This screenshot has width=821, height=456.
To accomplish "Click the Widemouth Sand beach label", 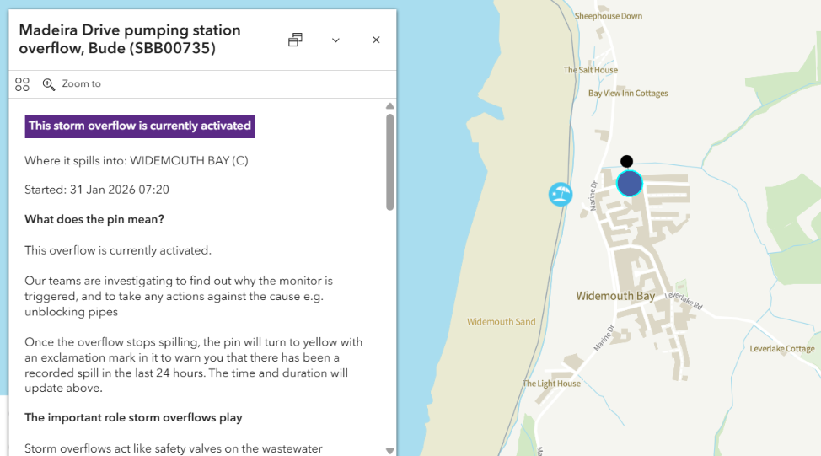I will 501,322.
